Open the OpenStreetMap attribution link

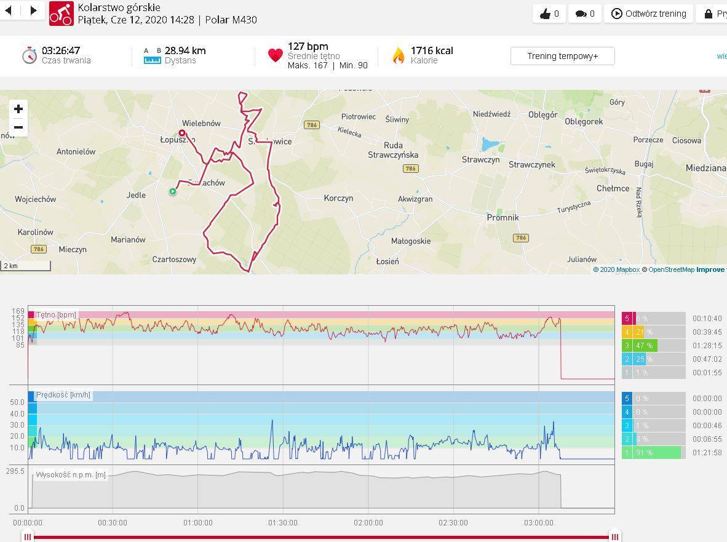coord(671,269)
